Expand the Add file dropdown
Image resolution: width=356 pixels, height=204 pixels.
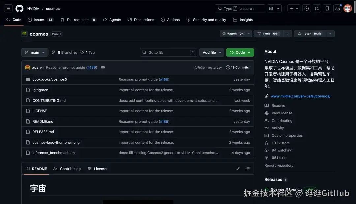click(x=212, y=53)
